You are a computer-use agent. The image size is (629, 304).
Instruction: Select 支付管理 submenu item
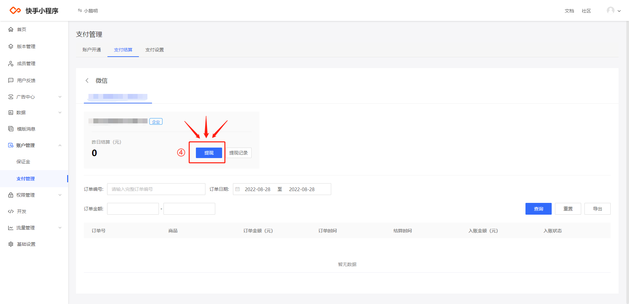tap(34, 179)
